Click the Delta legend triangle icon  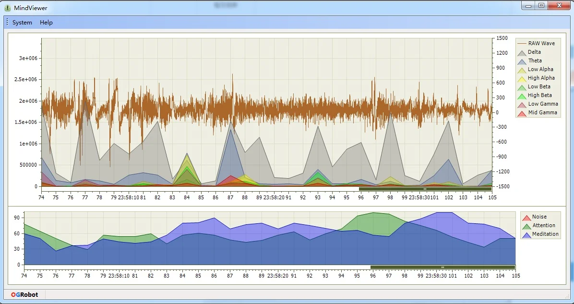(x=522, y=52)
